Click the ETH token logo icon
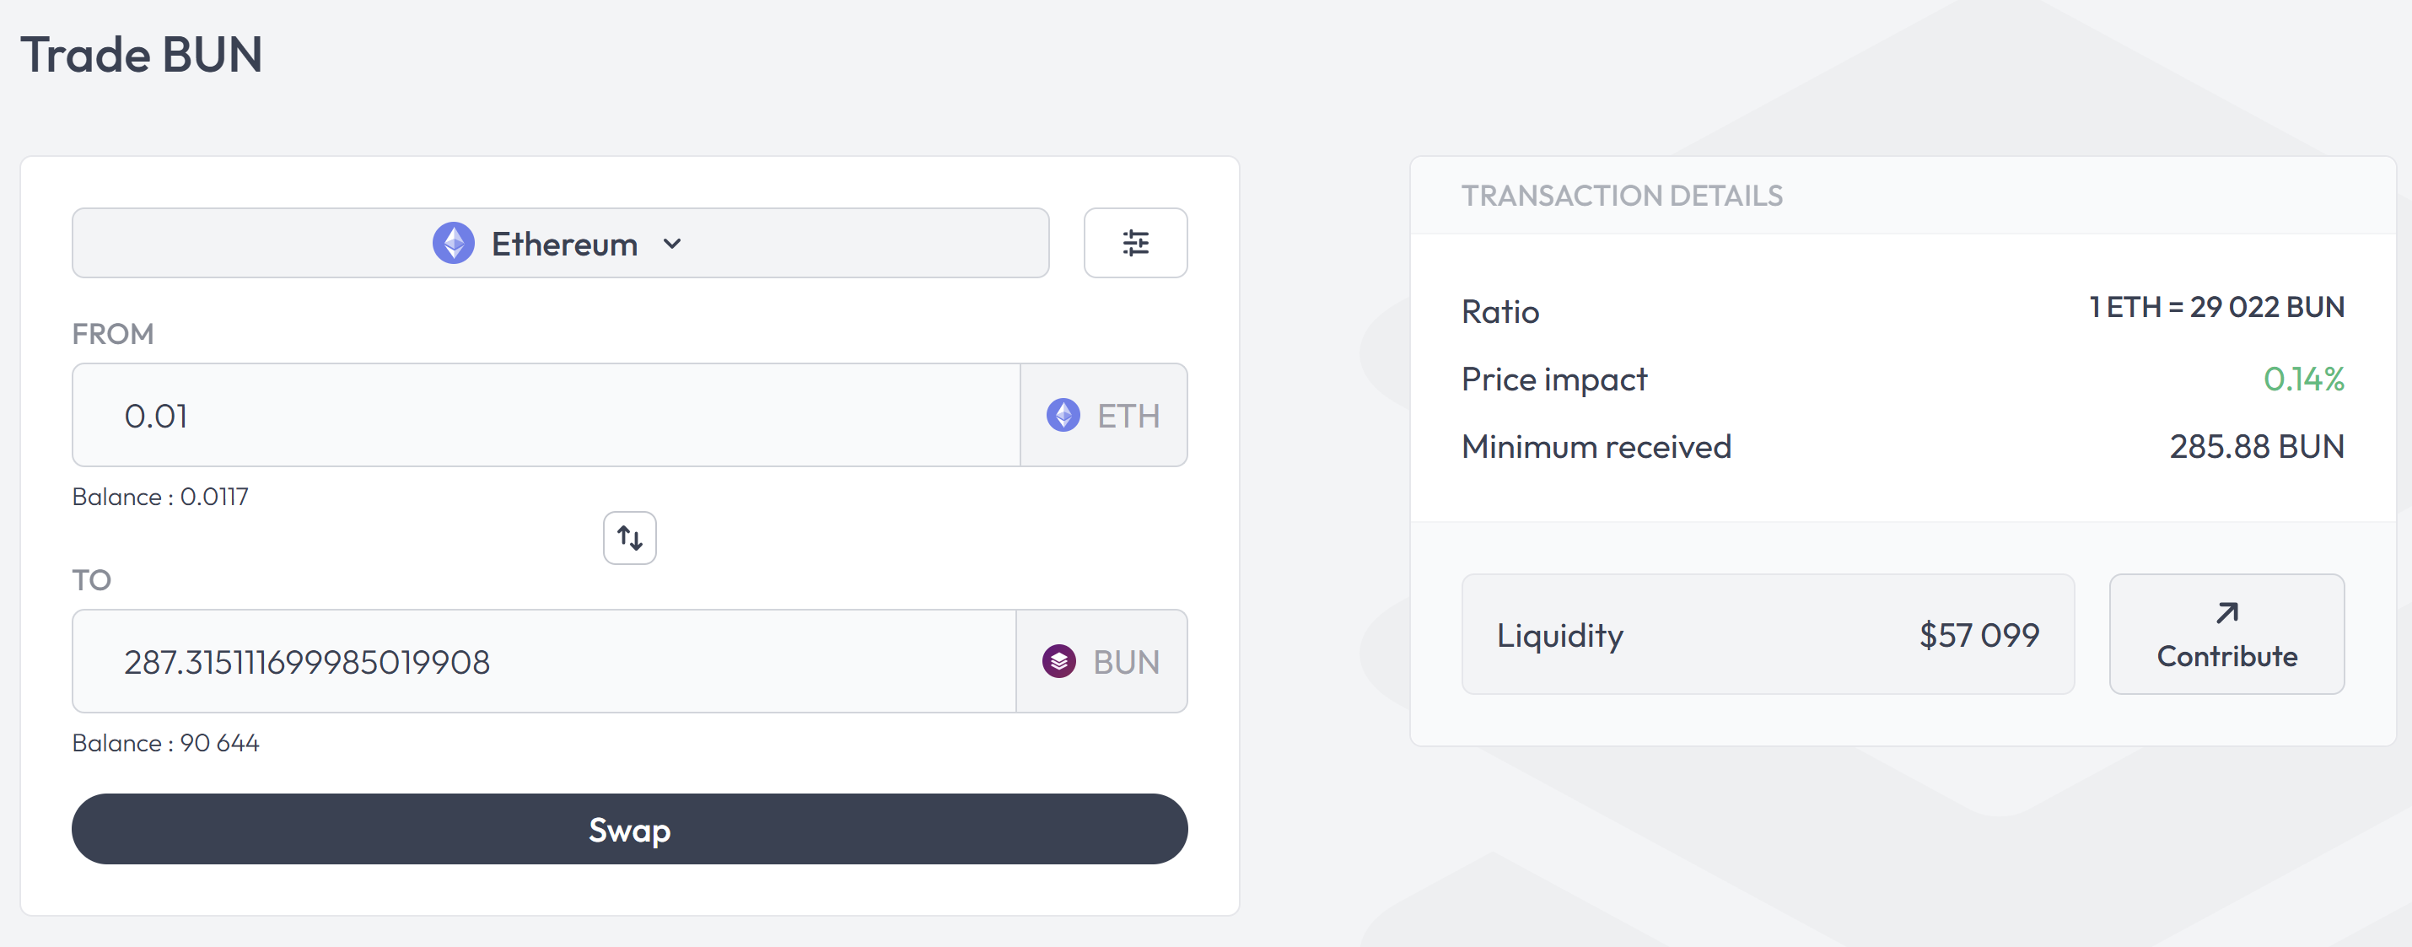This screenshot has height=947, width=2412. click(1063, 415)
